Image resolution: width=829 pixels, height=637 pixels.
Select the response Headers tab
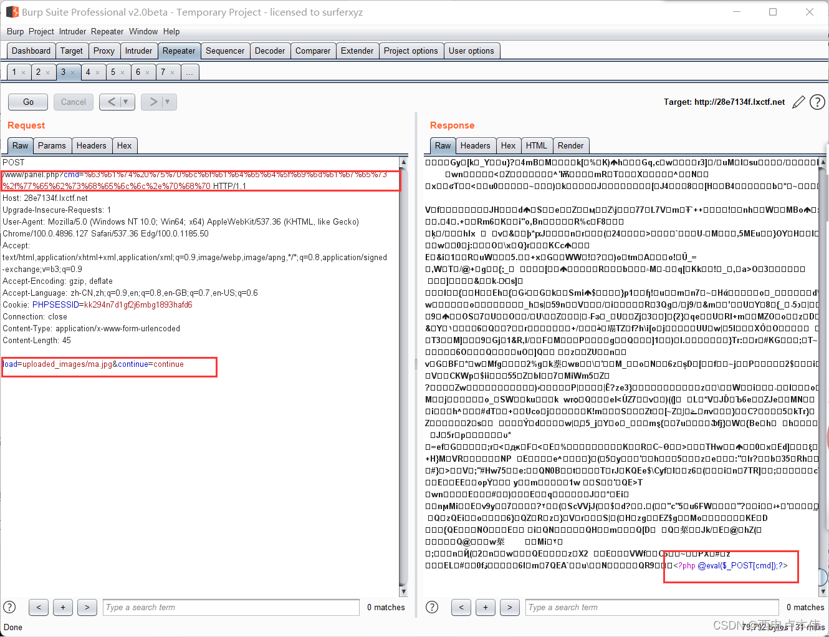(x=476, y=145)
